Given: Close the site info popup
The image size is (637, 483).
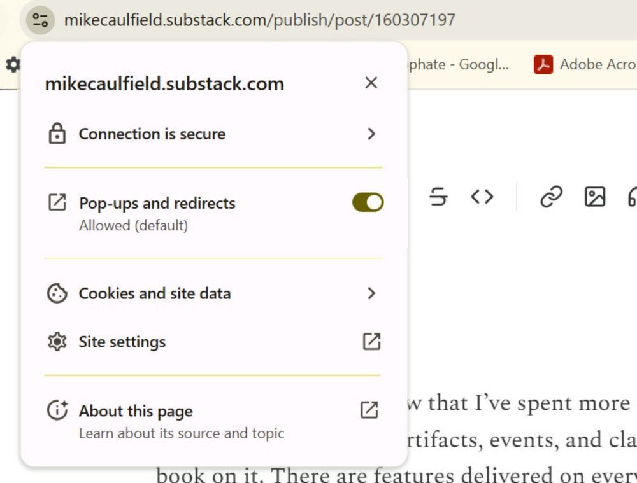Looking at the screenshot, I should coord(371,83).
